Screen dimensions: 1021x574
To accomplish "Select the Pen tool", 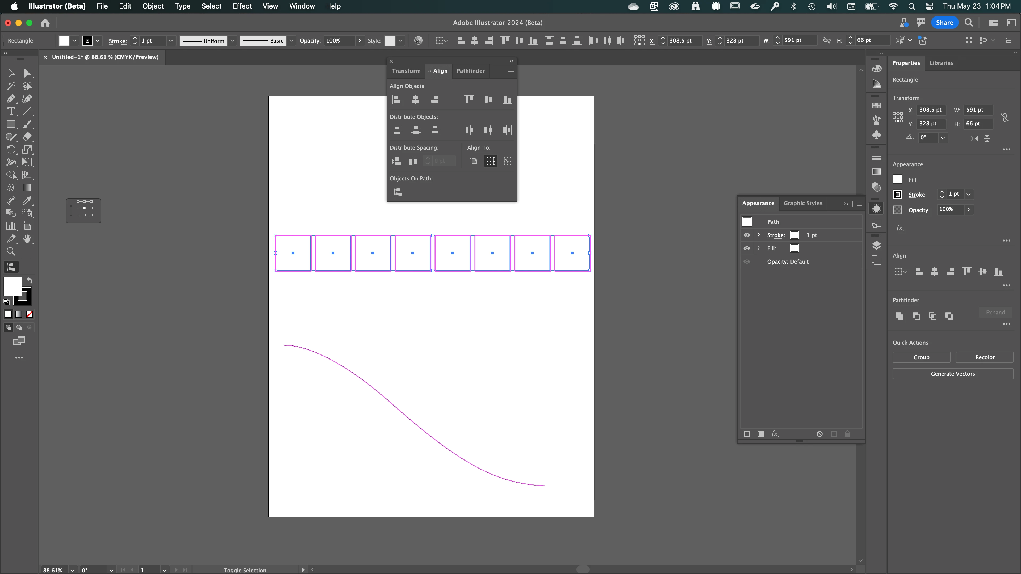I will click(11, 99).
